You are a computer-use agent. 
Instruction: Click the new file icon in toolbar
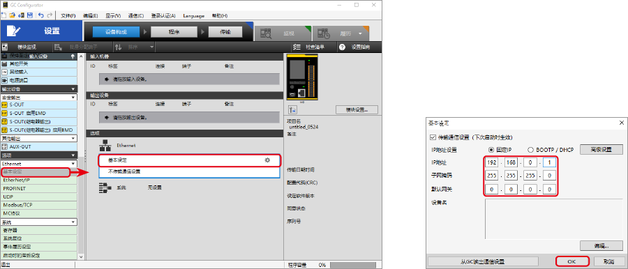(x=3, y=15)
